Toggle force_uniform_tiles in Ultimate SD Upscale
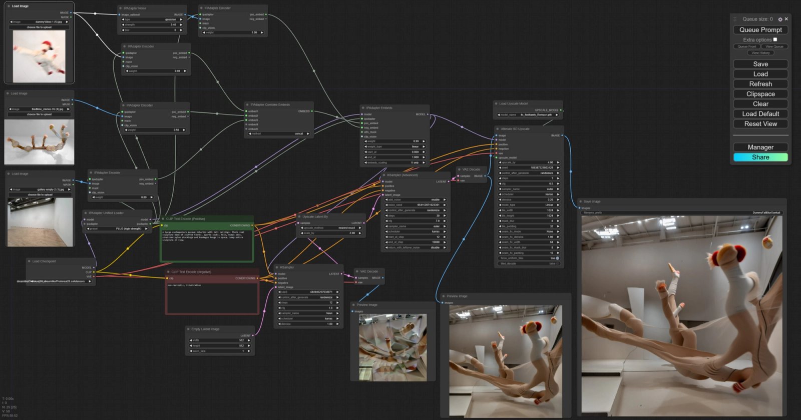This screenshot has width=801, height=420. 529,258
